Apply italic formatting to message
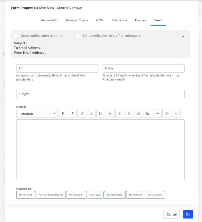202x222 pixels. tap(72, 113)
